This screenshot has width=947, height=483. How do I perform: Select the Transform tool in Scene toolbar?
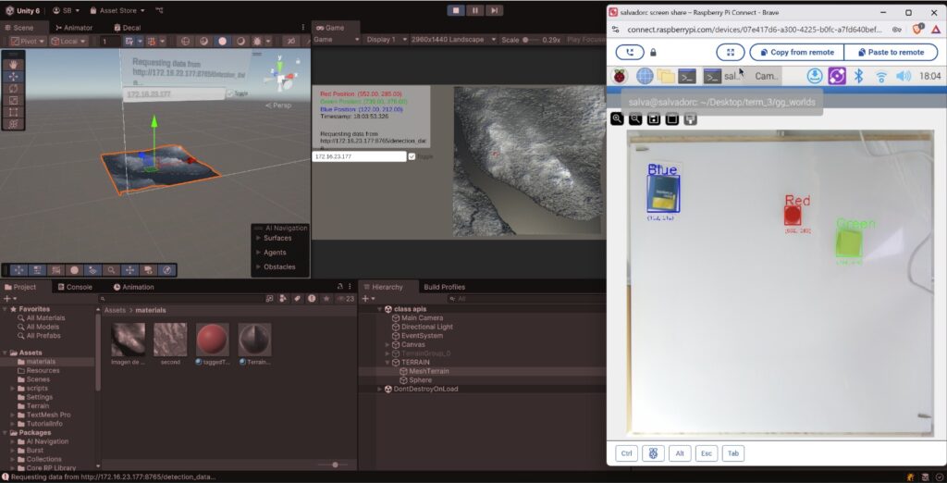click(13, 124)
